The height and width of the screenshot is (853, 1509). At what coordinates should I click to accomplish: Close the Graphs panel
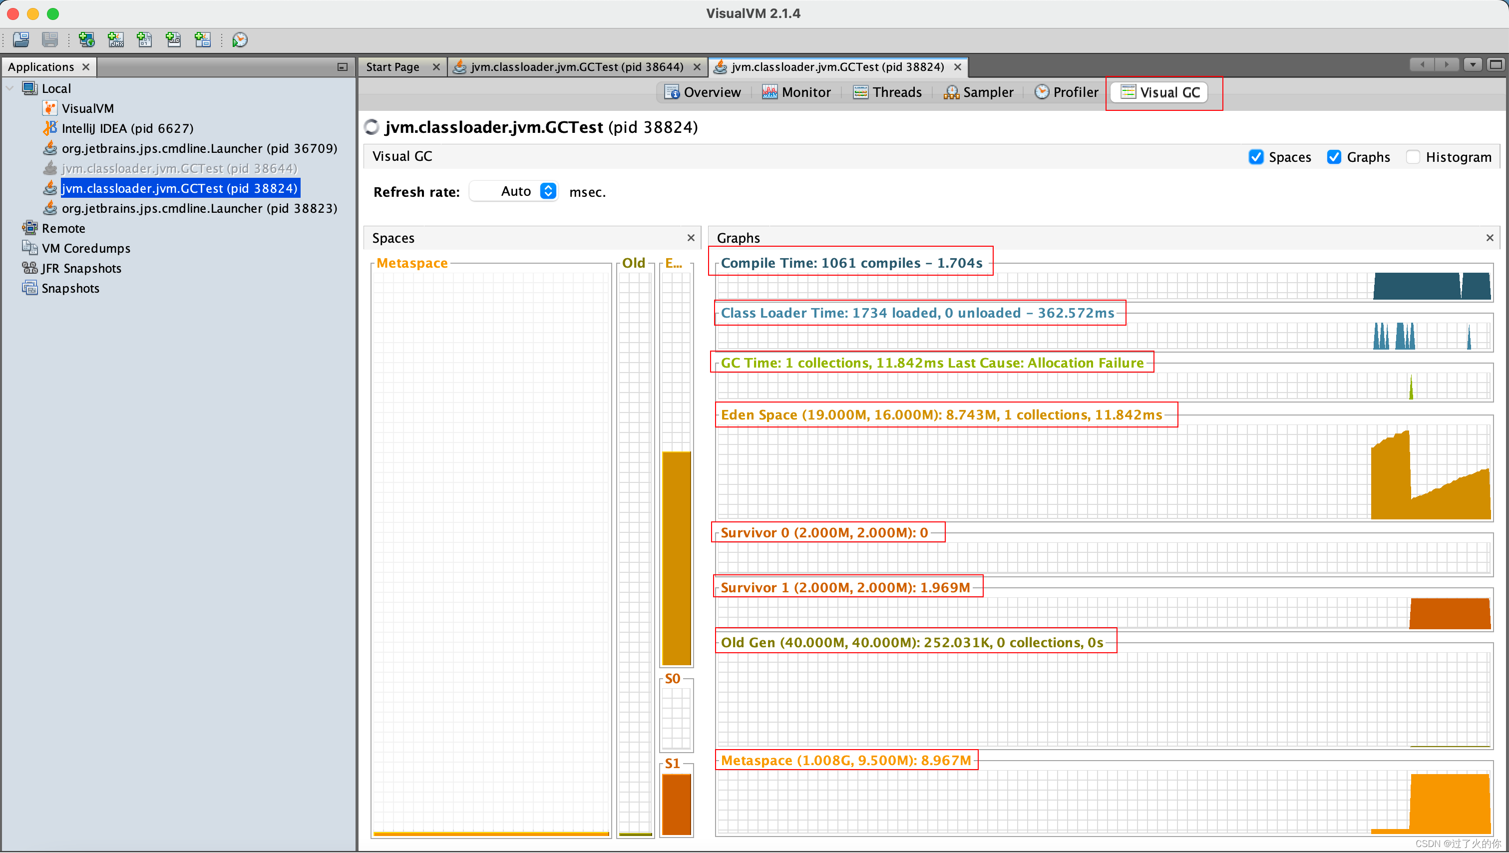coord(1490,238)
